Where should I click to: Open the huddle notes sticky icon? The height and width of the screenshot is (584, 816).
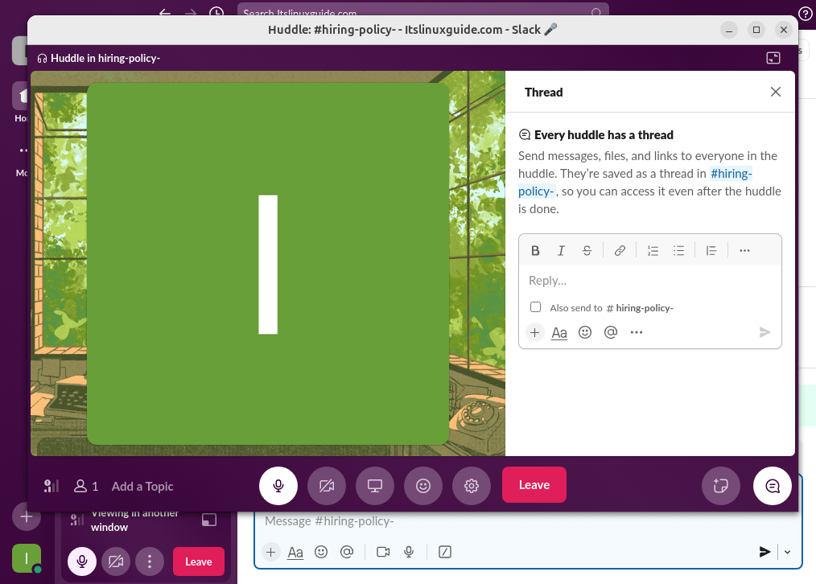[x=721, y=486]
